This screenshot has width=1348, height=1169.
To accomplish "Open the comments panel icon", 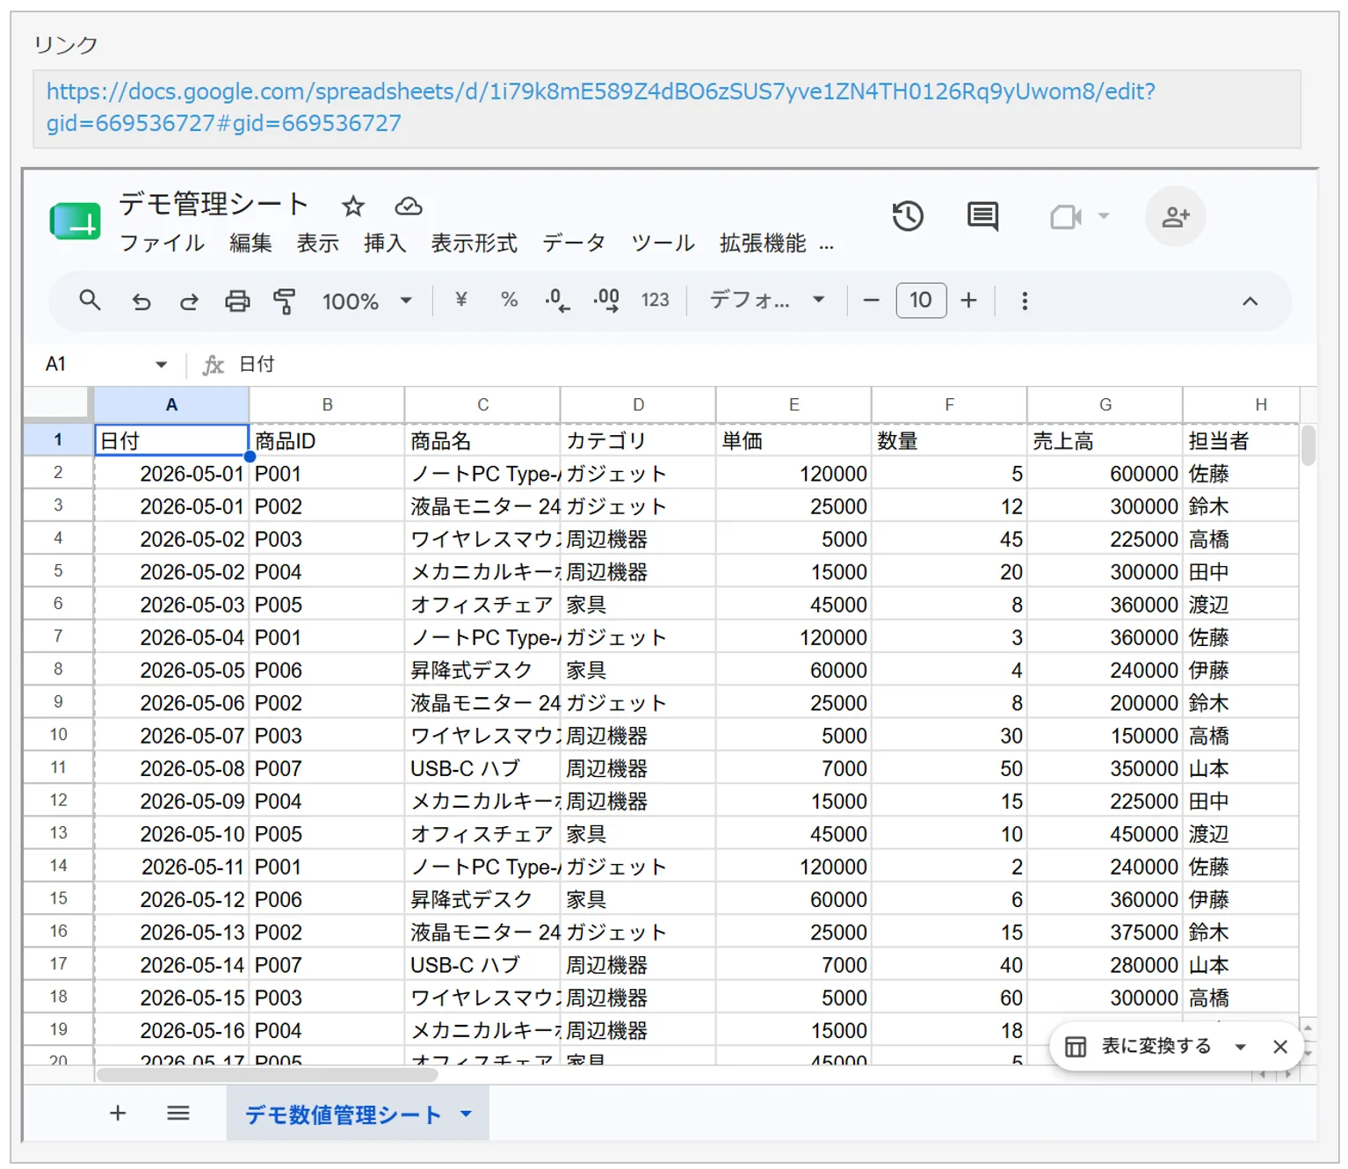I will [982, 216].
